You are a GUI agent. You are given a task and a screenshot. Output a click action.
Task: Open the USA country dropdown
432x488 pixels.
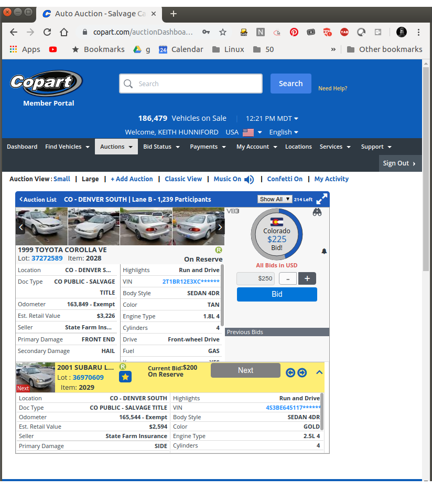pos(243,132)
